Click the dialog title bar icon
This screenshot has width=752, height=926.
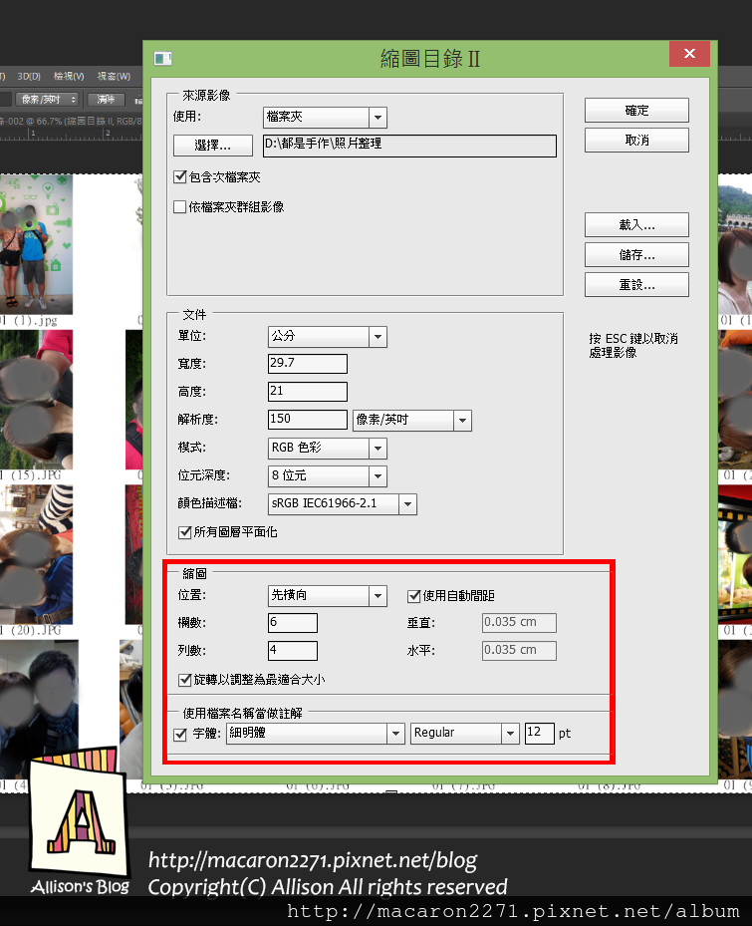point(163,58)
